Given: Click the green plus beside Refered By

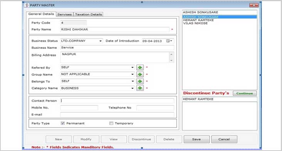Looking at the screenshot, I should [x=140, y=67].
